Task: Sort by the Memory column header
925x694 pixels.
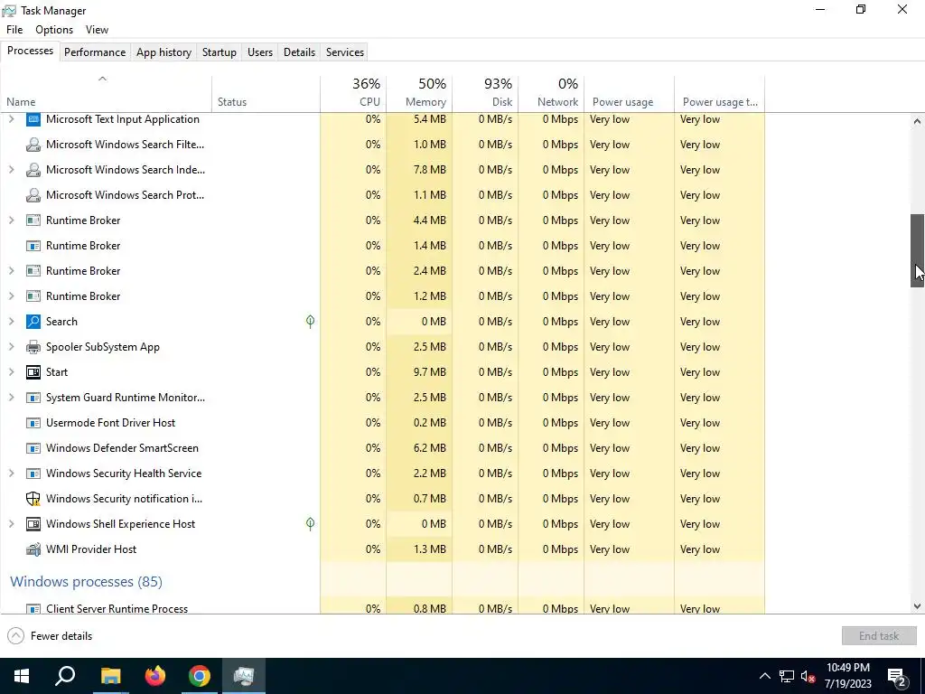Action: [x=419, y=94]
